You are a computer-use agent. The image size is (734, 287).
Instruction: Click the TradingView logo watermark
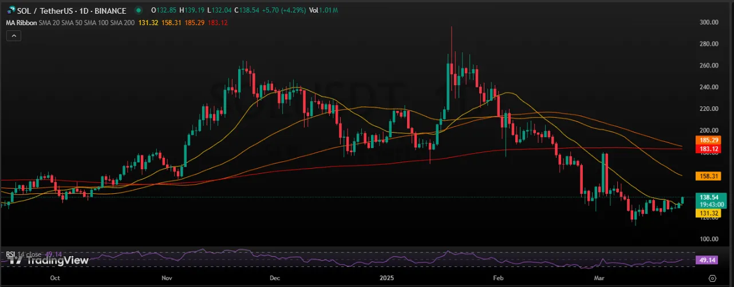49,260
